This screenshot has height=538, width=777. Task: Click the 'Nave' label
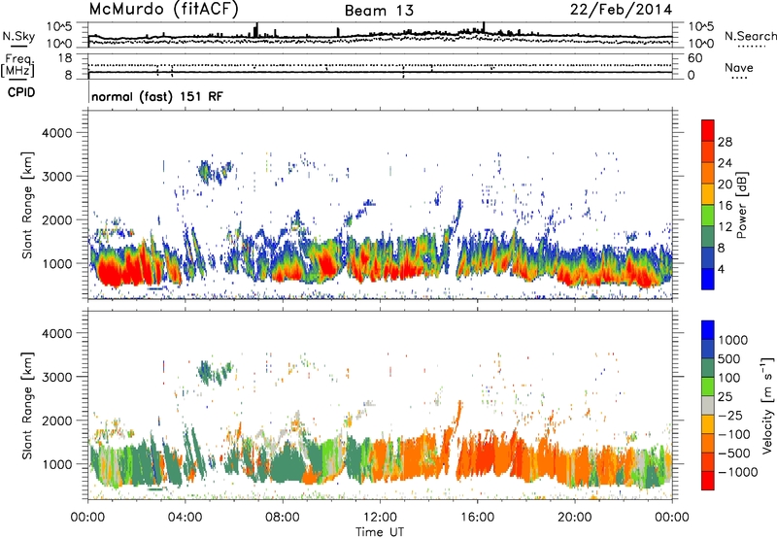pyautogui.click(x=739, y=67)
